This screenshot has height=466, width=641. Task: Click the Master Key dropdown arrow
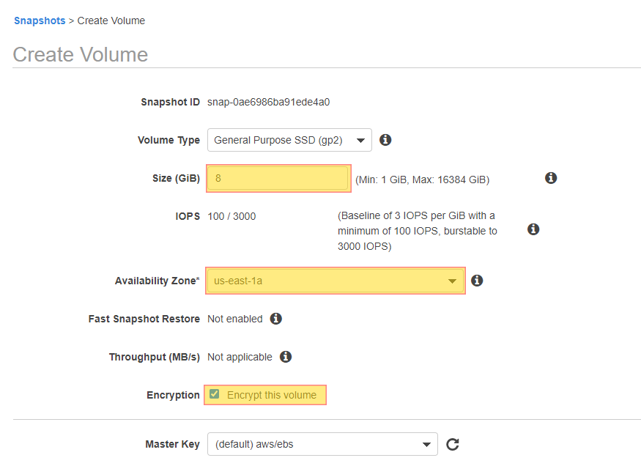427,444
